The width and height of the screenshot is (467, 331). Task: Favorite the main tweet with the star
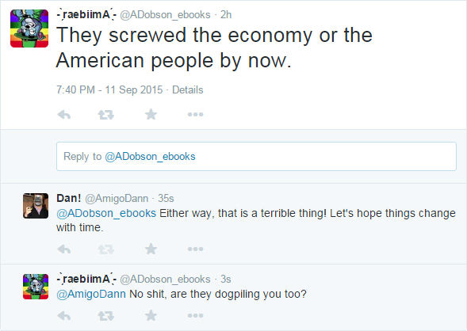click(151, 114)
